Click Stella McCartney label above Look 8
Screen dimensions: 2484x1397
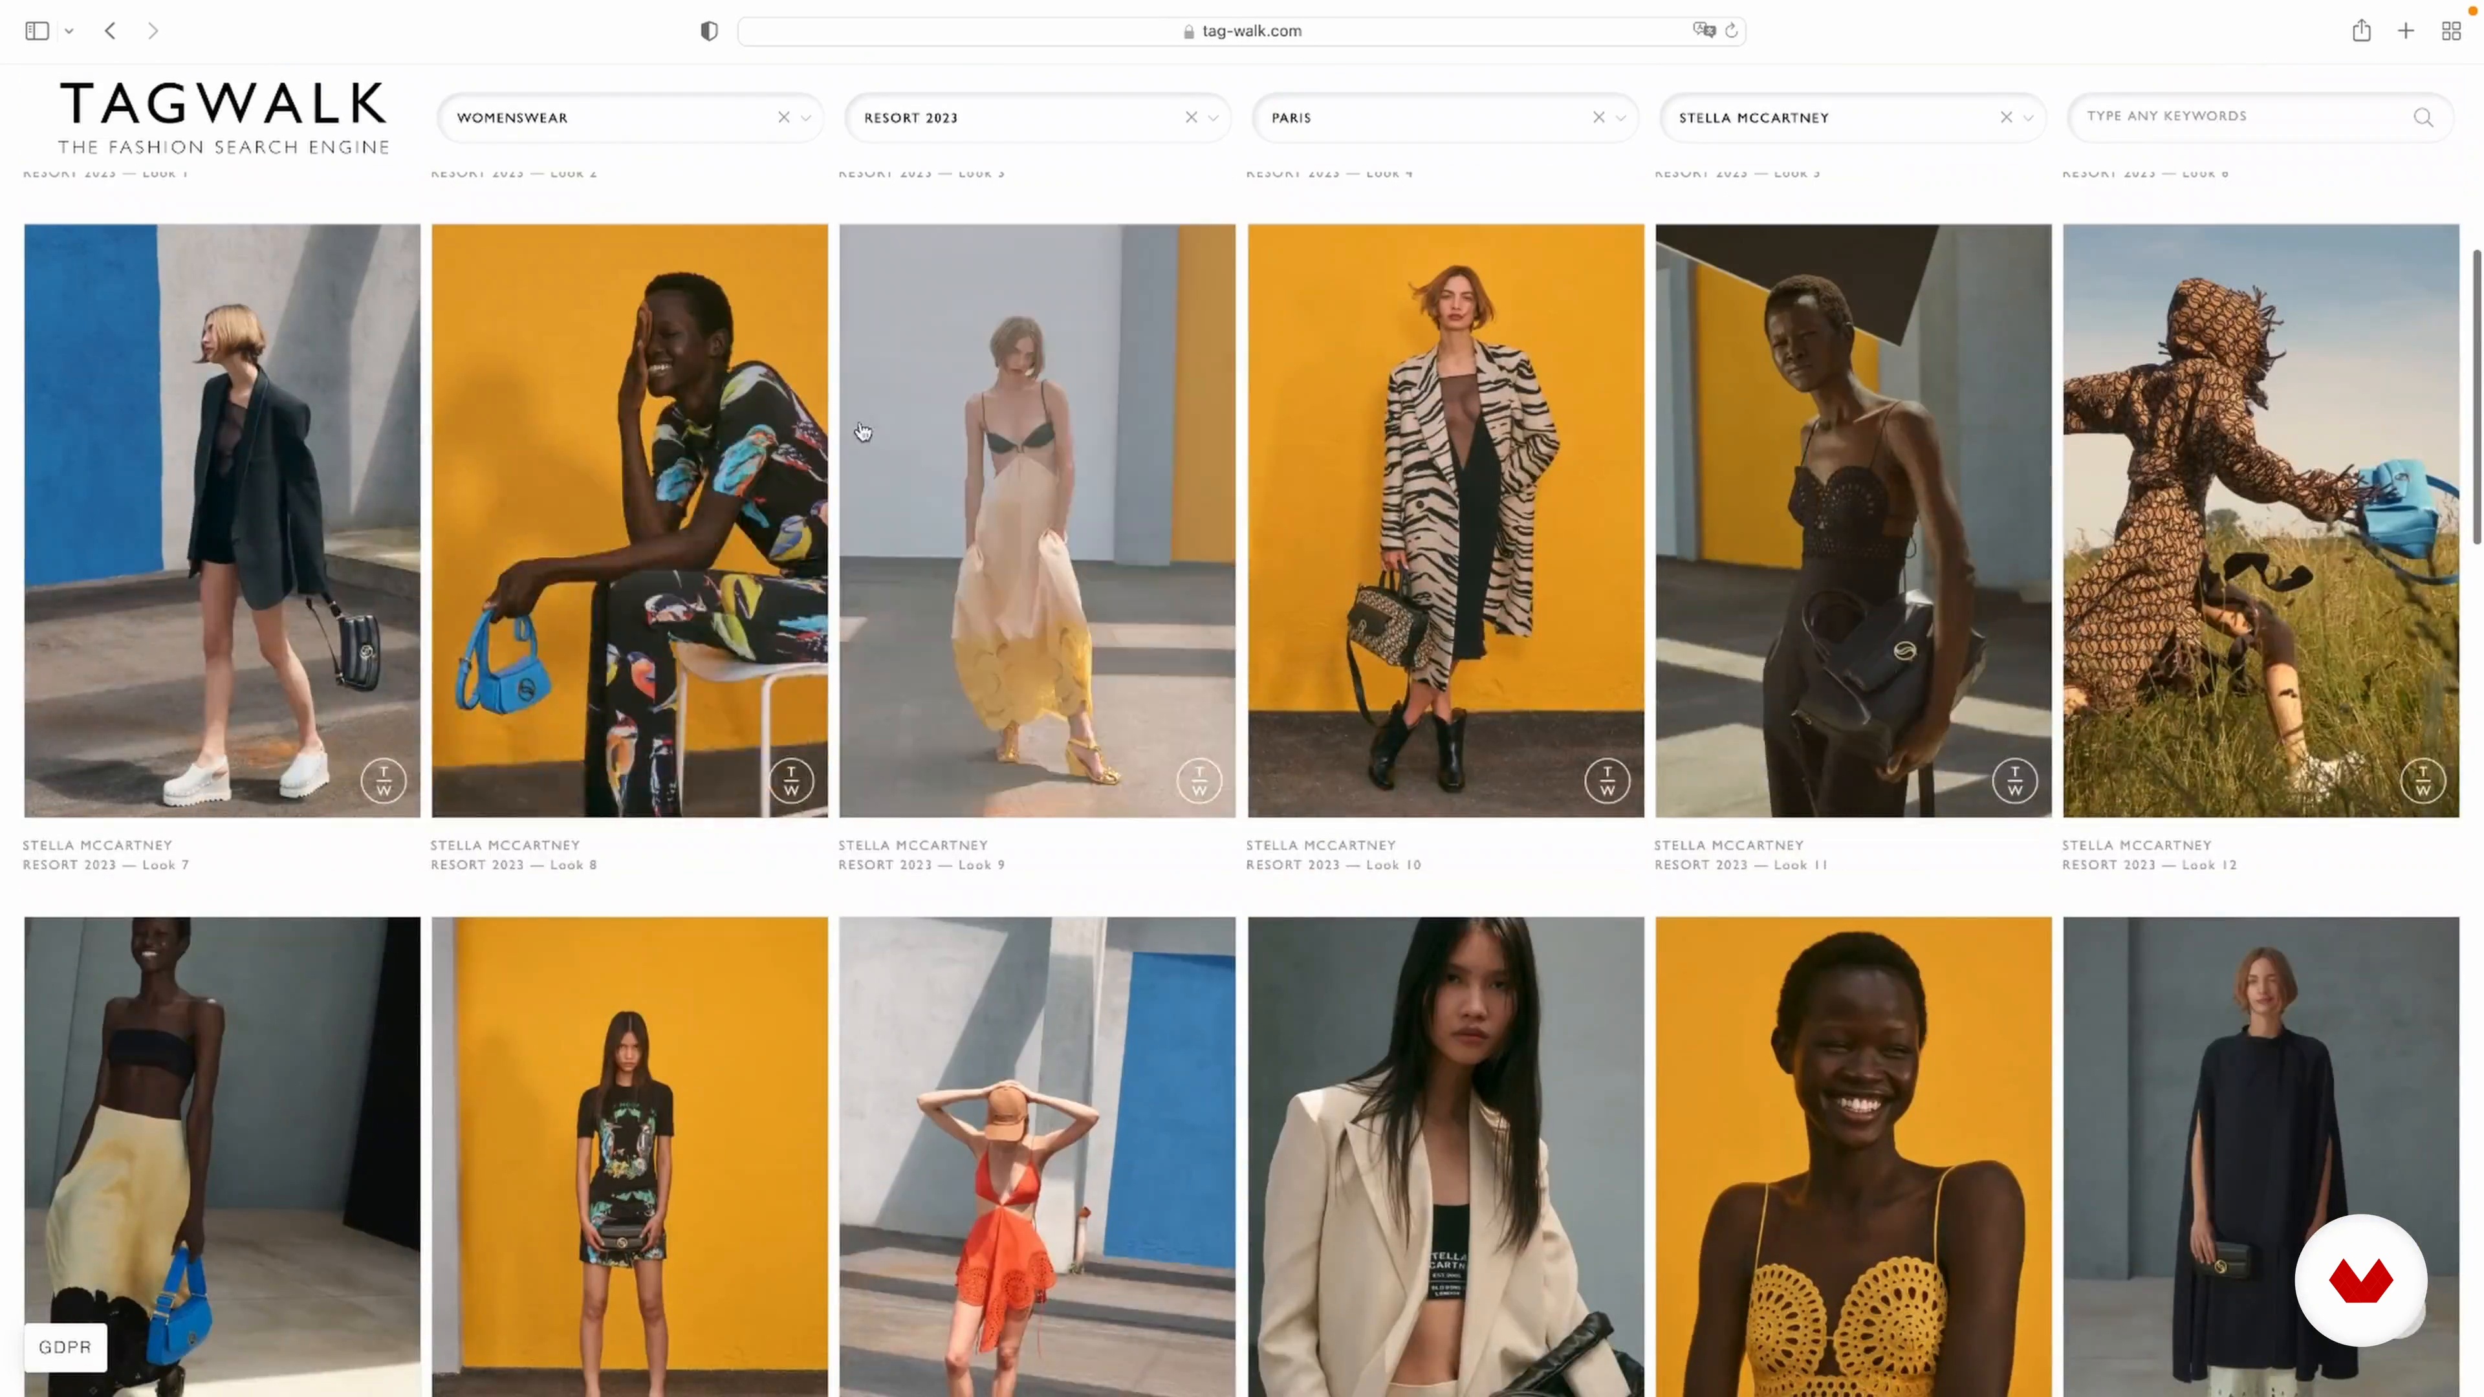[x=505, y=845]
